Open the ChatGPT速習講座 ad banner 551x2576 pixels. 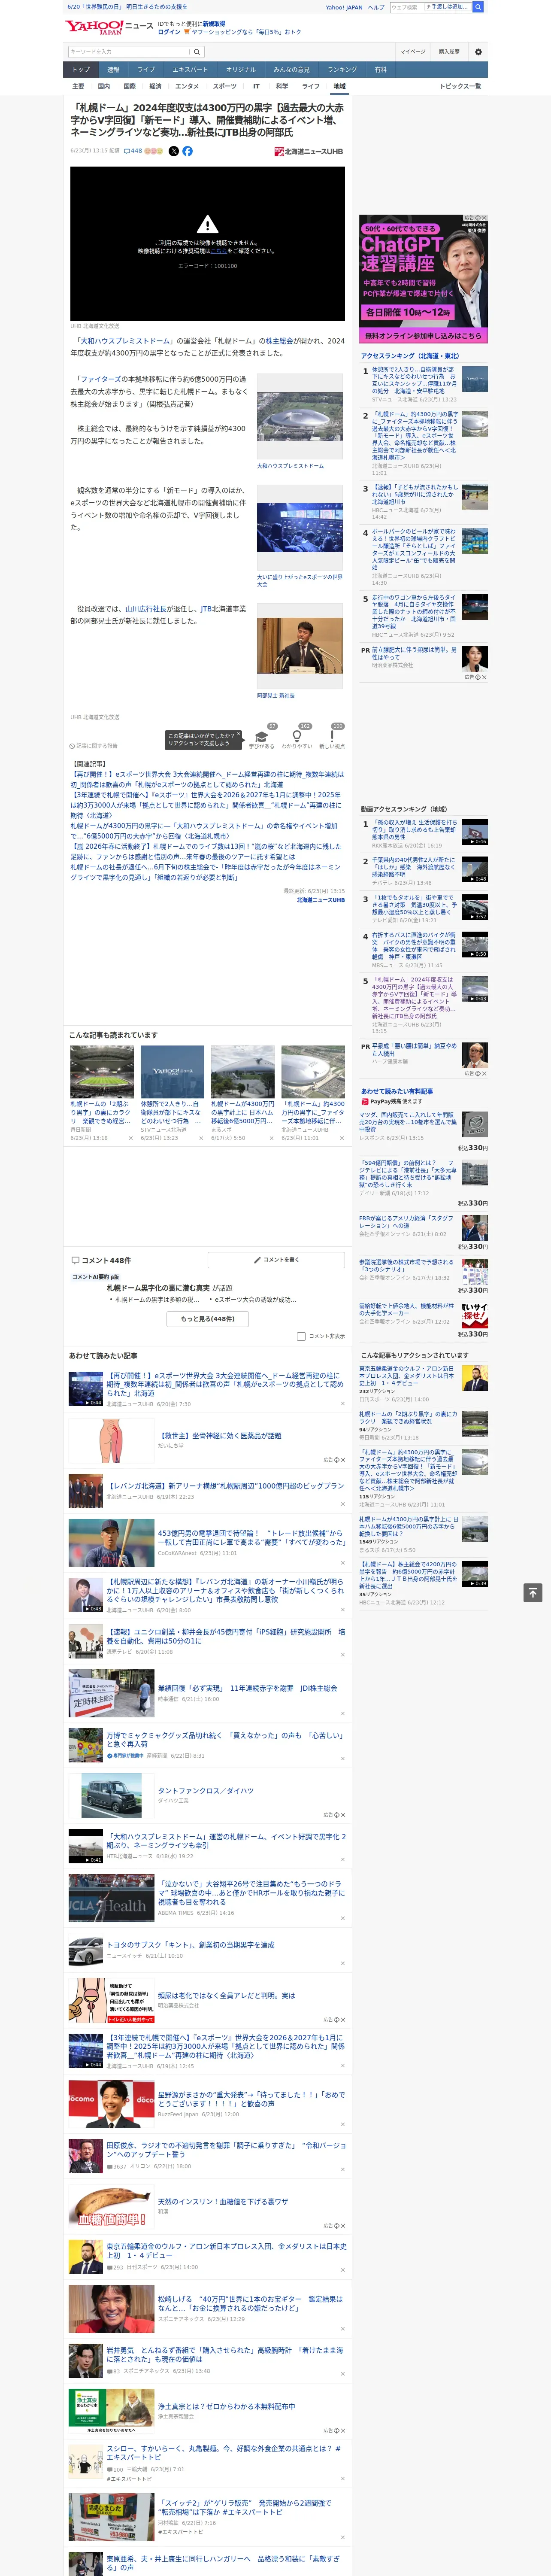424,279
